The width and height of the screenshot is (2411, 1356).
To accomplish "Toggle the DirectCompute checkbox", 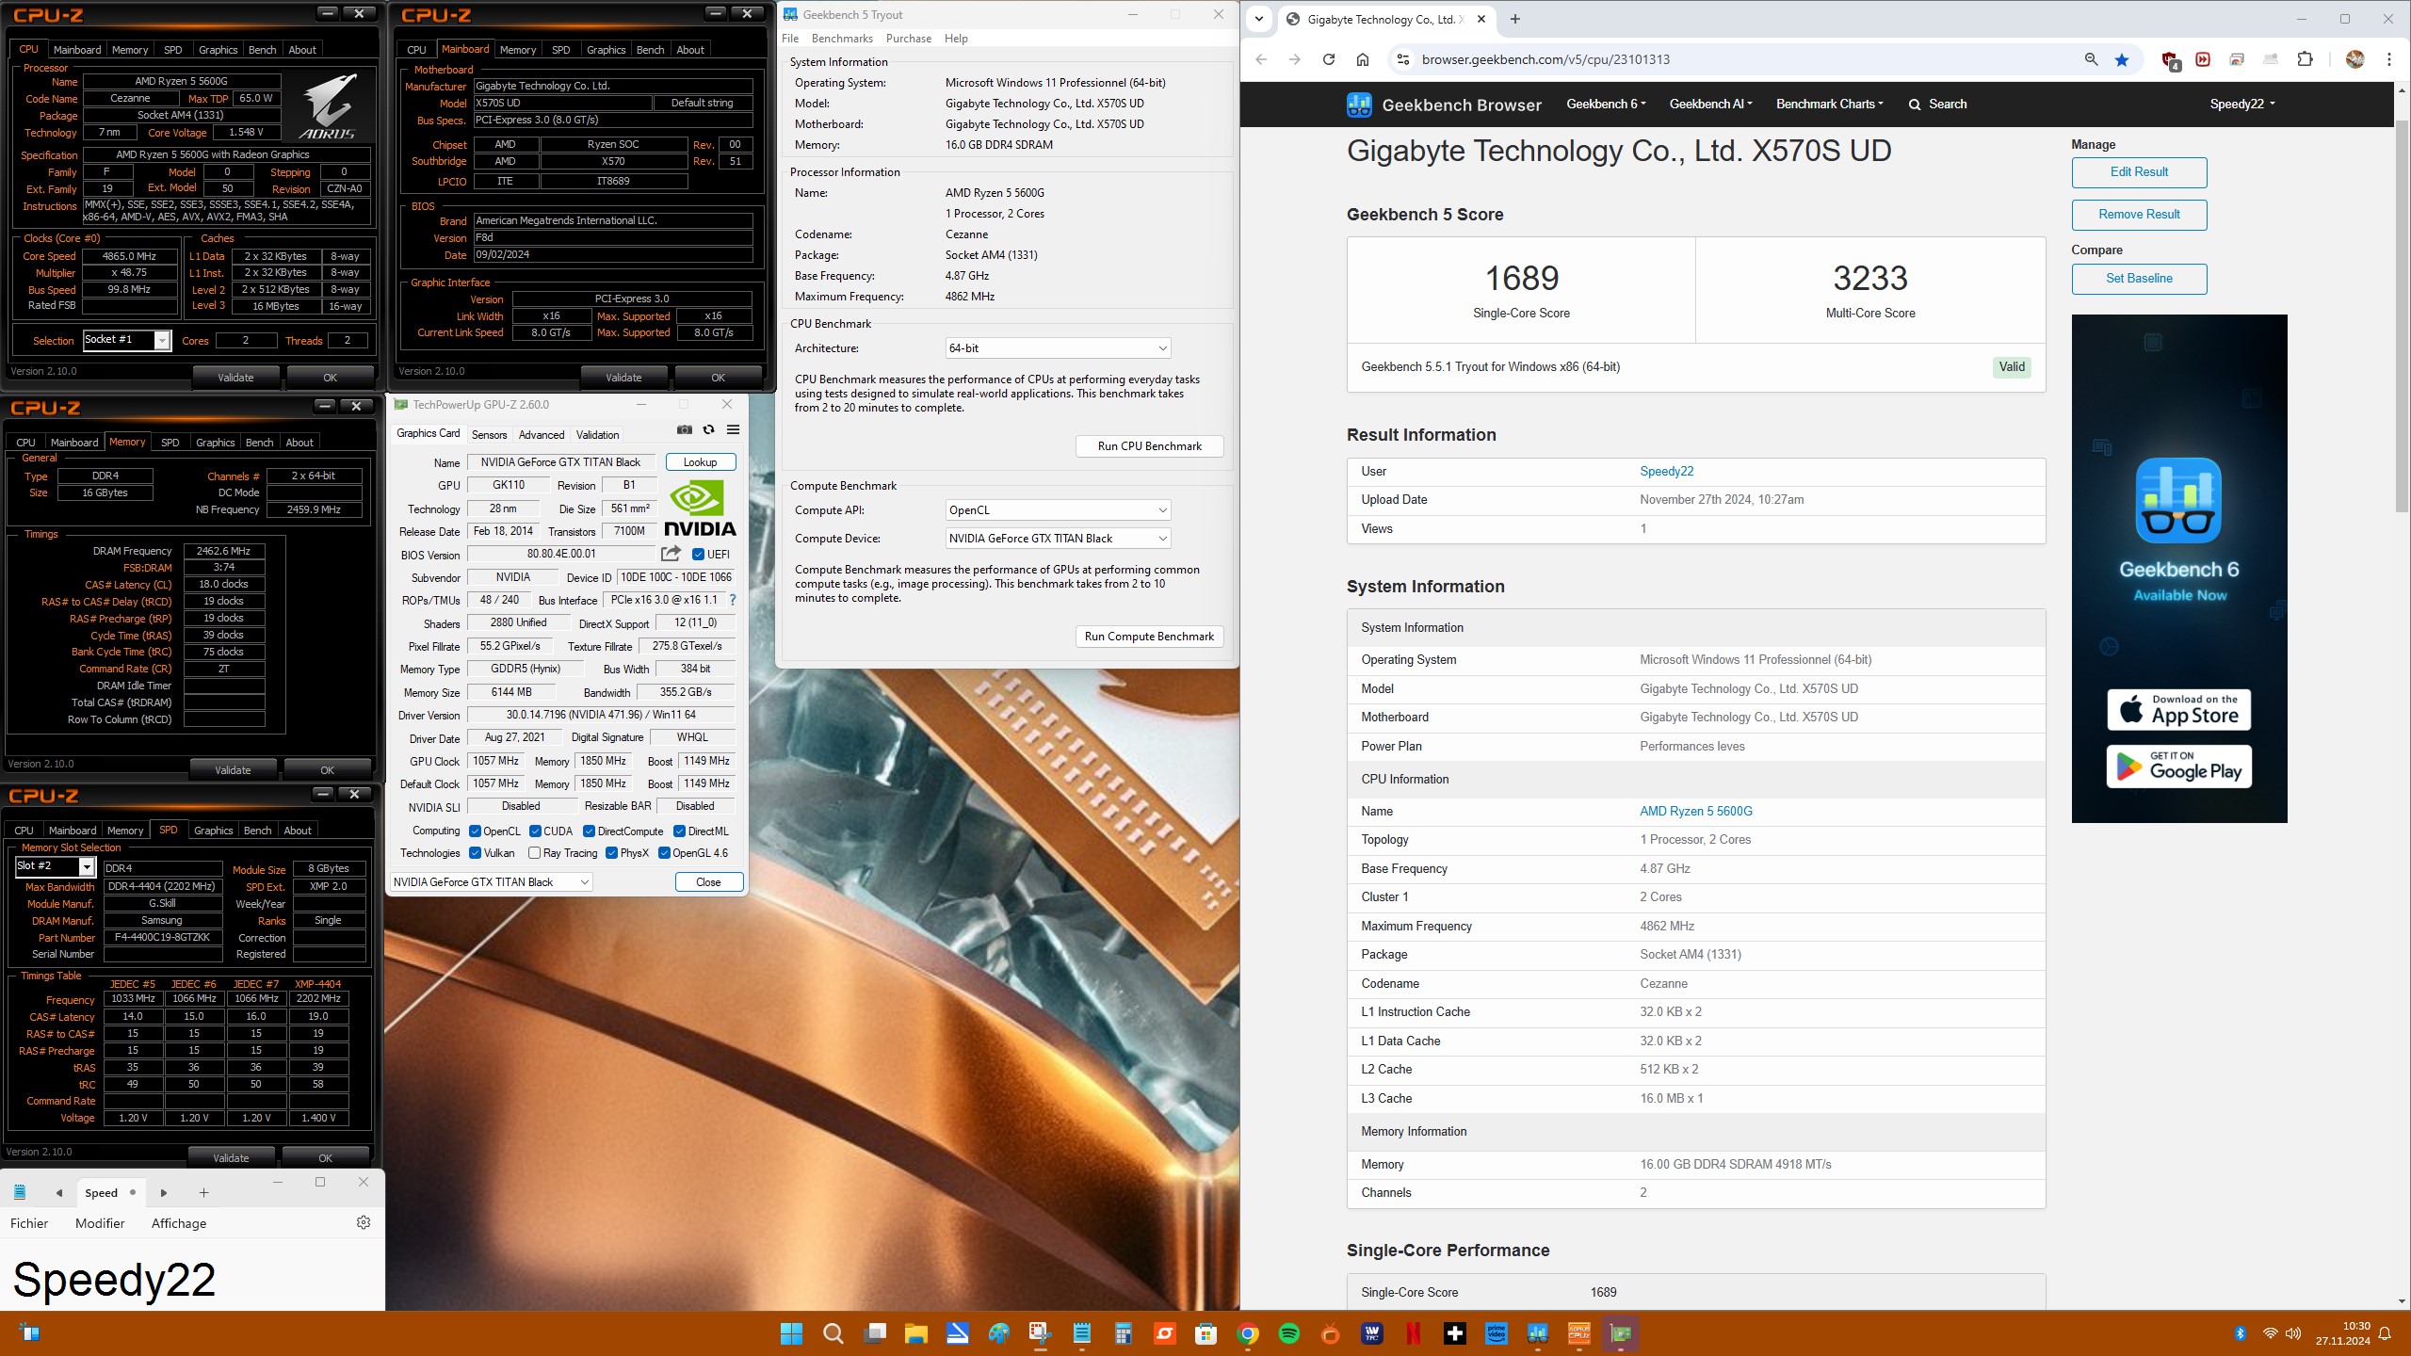I will click(589, 831).
